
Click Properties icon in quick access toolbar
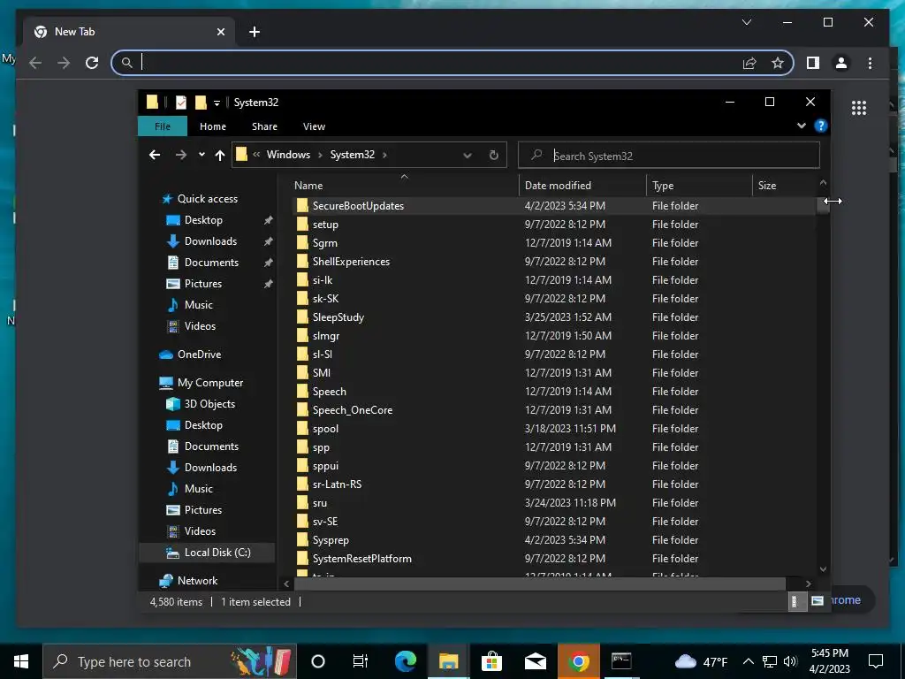180,103
